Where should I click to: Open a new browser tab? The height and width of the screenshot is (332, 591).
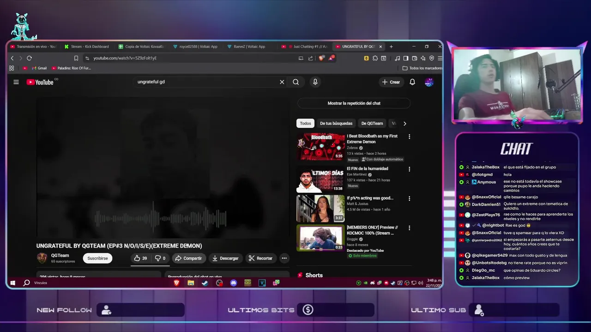pos(391,47)
